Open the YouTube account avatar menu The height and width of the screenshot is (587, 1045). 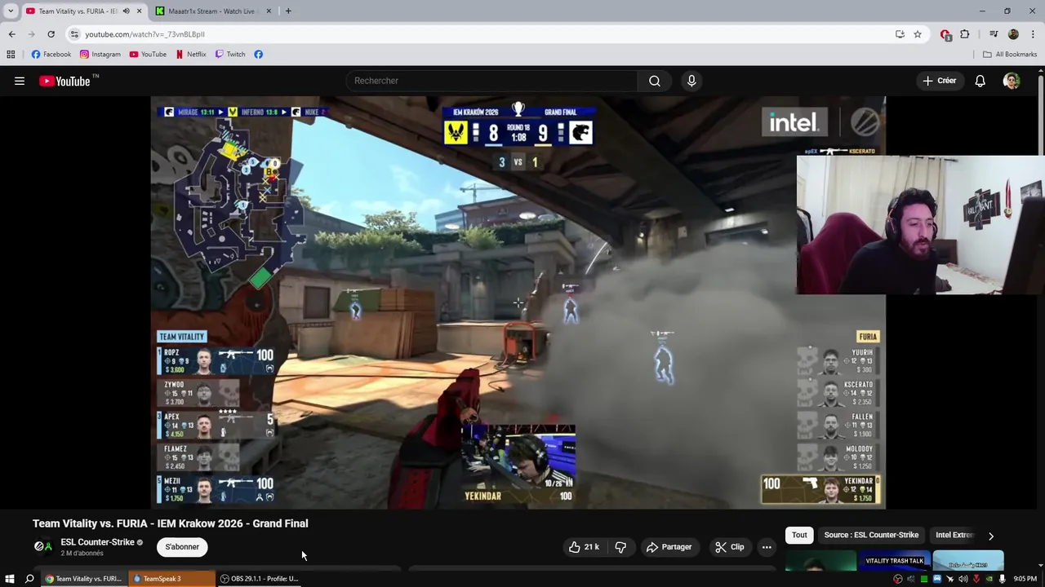1012,81
